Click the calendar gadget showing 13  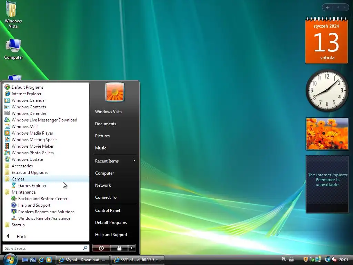(x=326, y=41)
